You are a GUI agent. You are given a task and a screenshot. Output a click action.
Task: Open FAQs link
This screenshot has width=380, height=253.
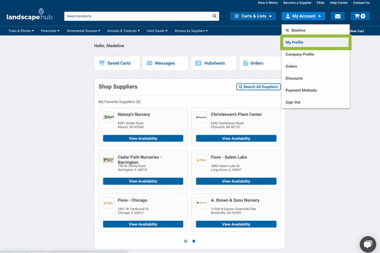pyautogui.click(x=320, y=3)
